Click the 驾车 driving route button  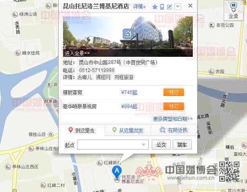tap(182, 145)
